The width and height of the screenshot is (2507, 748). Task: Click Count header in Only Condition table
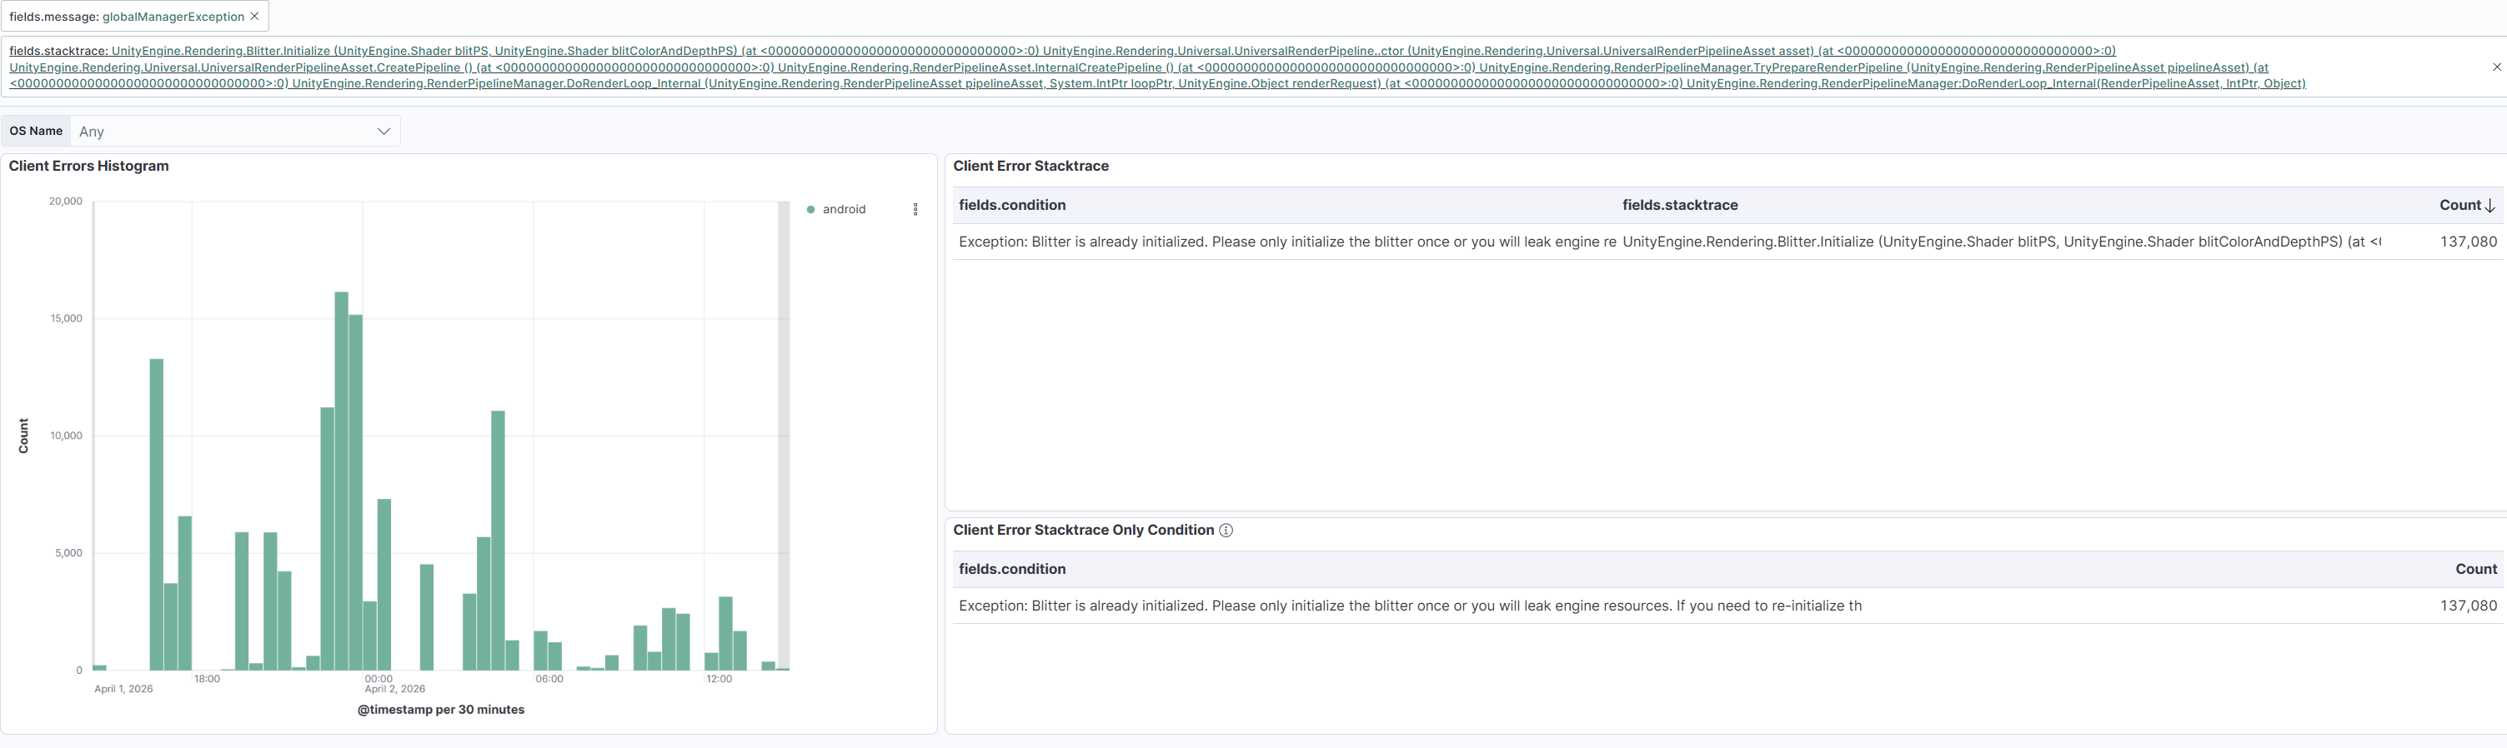point(2476,569)
